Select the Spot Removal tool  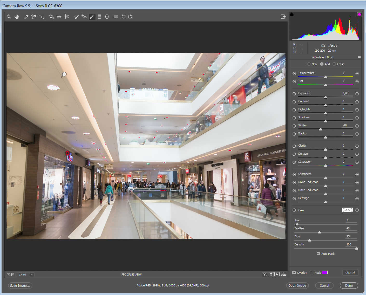77,17
